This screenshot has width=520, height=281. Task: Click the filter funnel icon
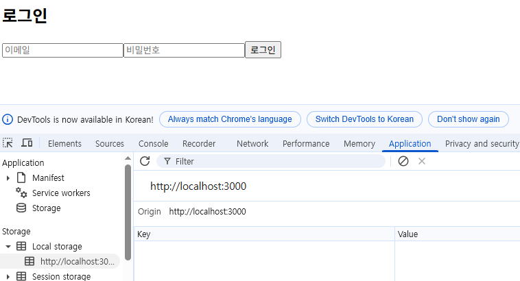pyautogui.click(x=167, y=161)
